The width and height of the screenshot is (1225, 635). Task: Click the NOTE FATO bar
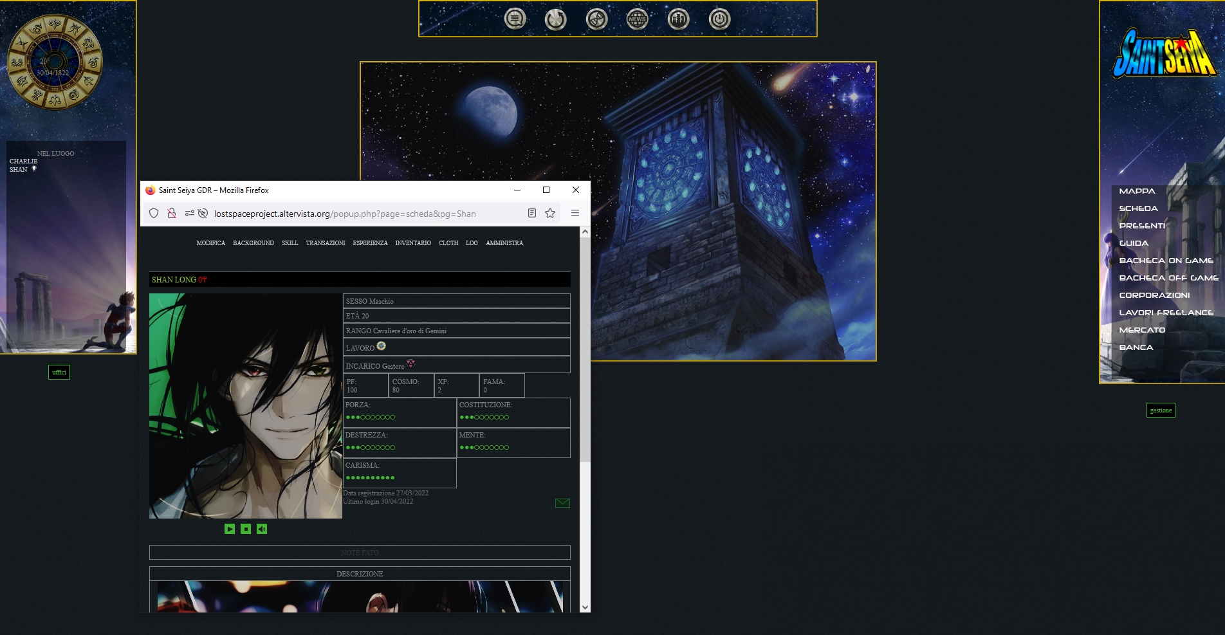(360, 553)
